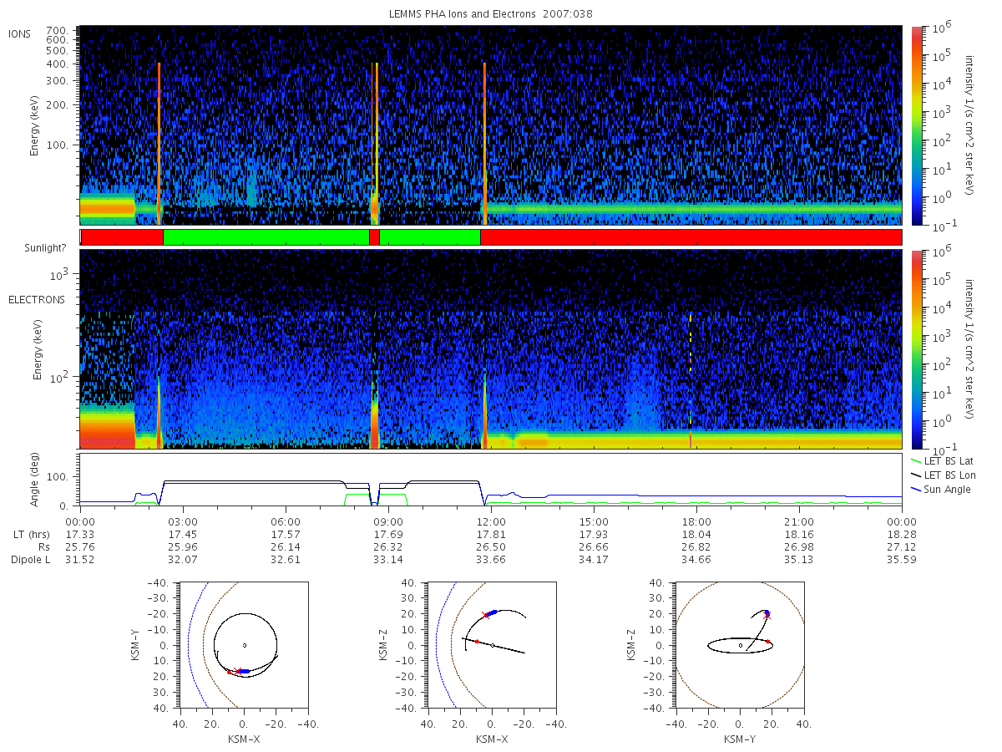Click the KSM-X versus KSM-Z orbit plot
This screenshot has height=752, width=1002.
(x=492, y=645)
